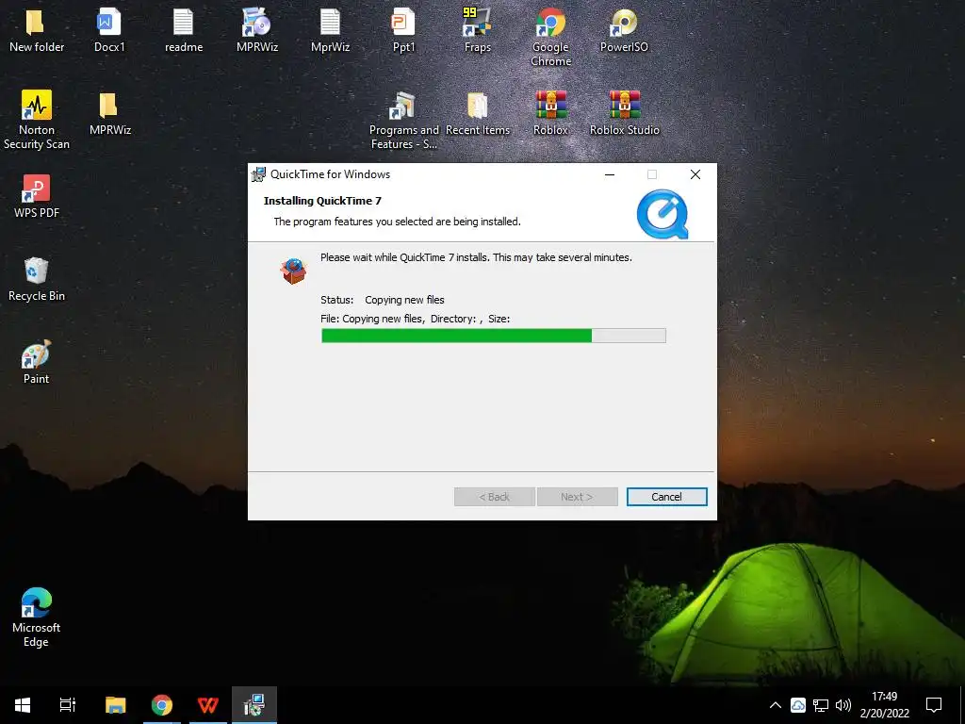The height and width of the screenshot is (724, 965).
Task: Switch to Chrome on the taskbar
Action: 162,705
